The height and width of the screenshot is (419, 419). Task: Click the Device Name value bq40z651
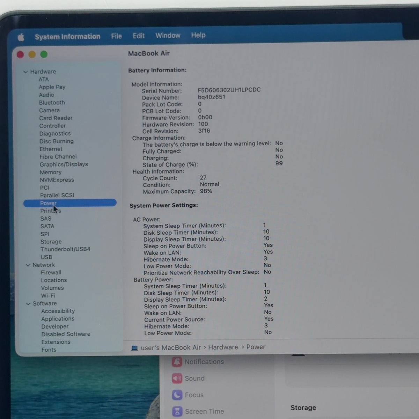212,97
